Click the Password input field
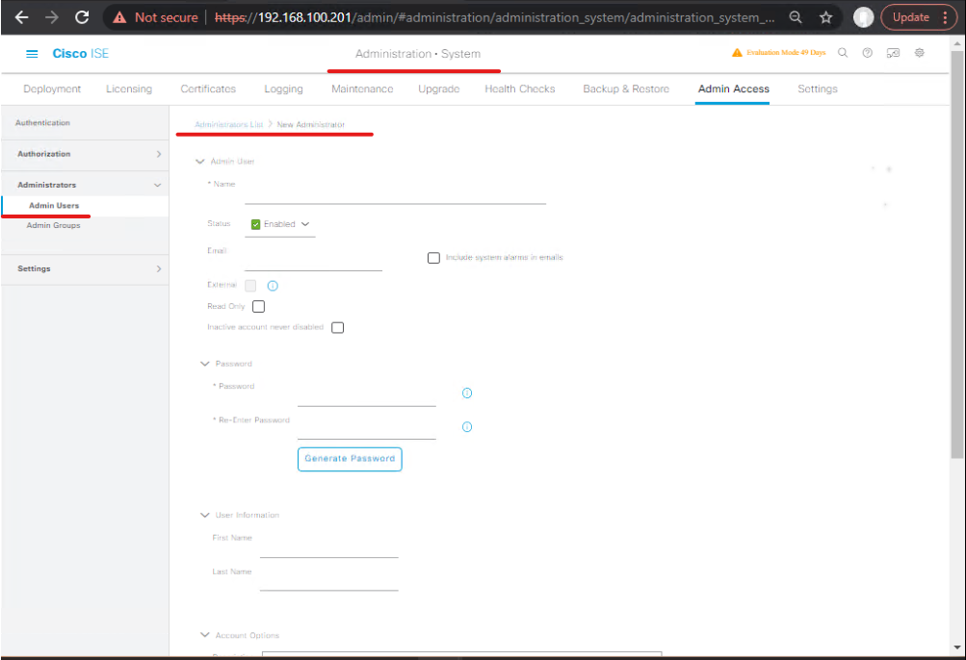 367,397
